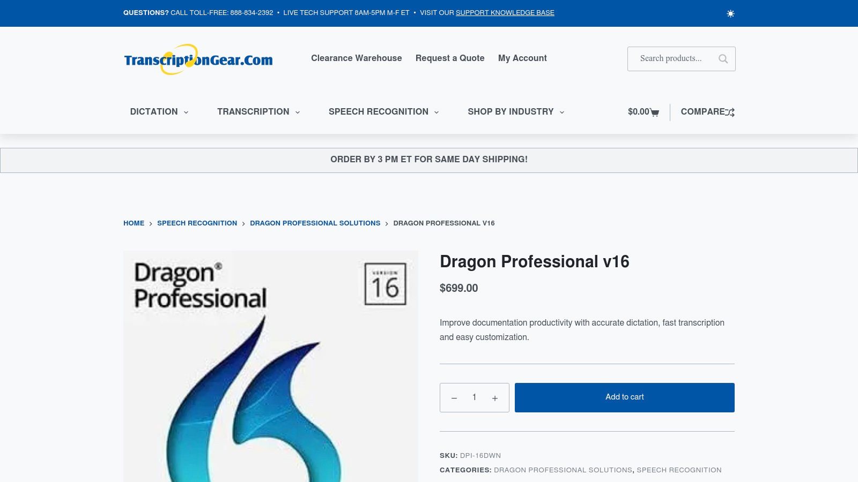
Task: Increase quantity with the plus icon
Action: (494, 397)
